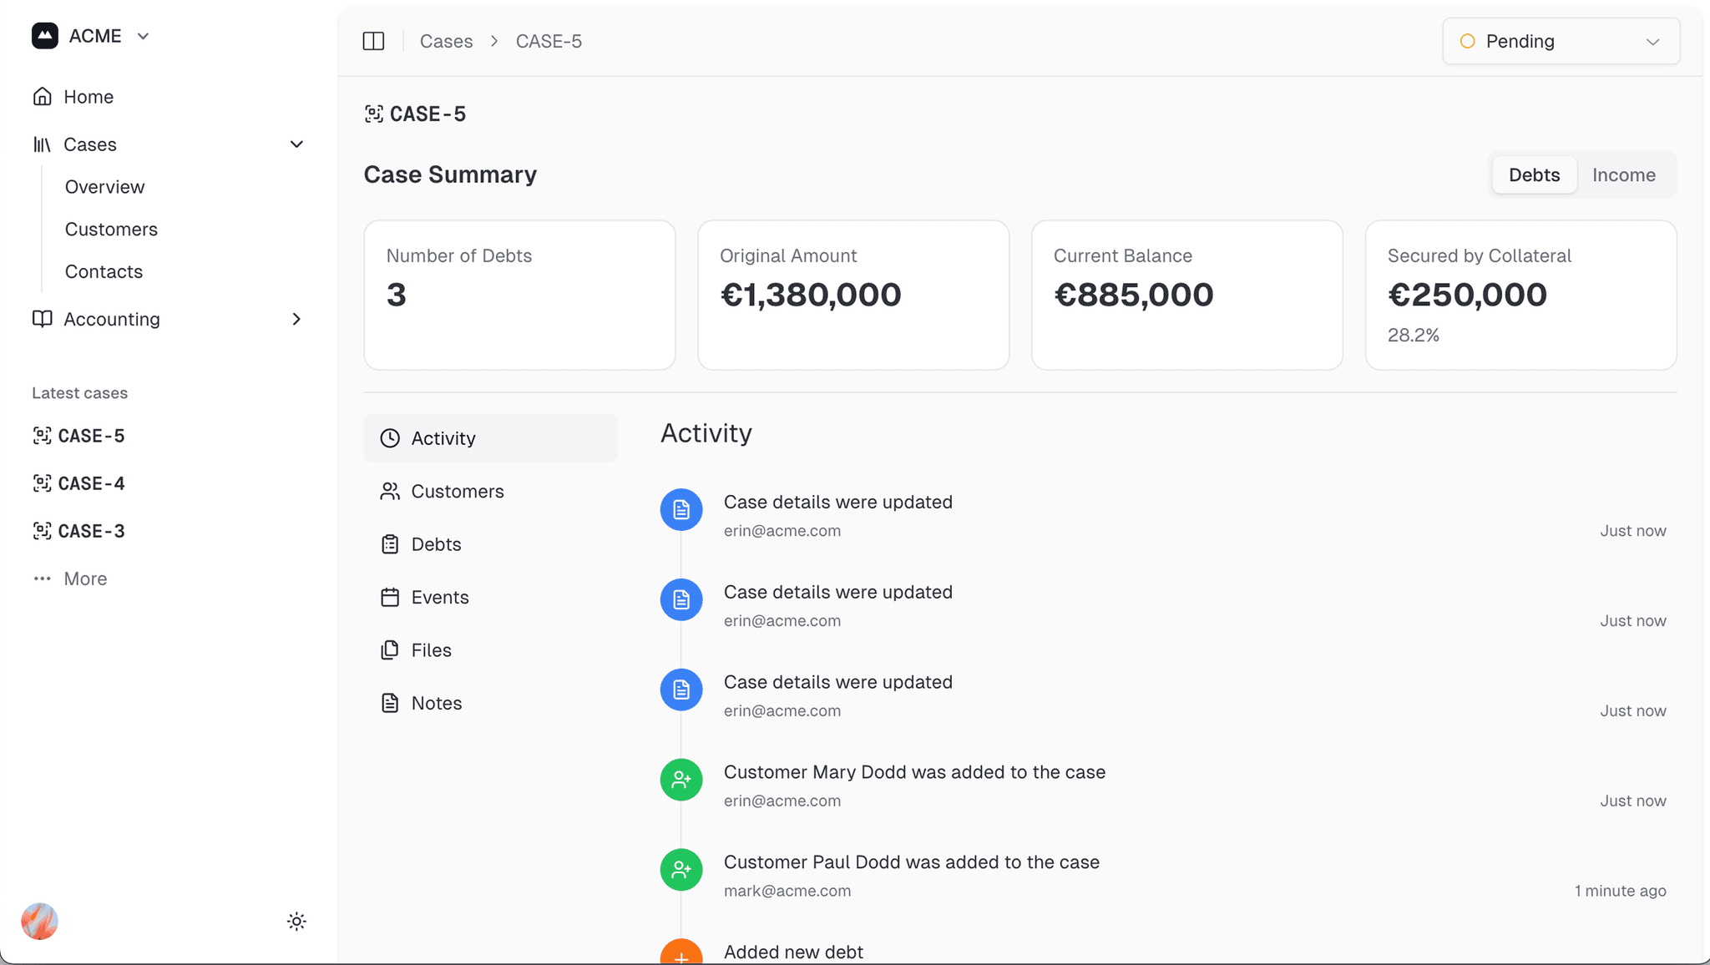Select the Activity section tab
The height and width of the screenshot is (965, 1710).
click(491, 438)
